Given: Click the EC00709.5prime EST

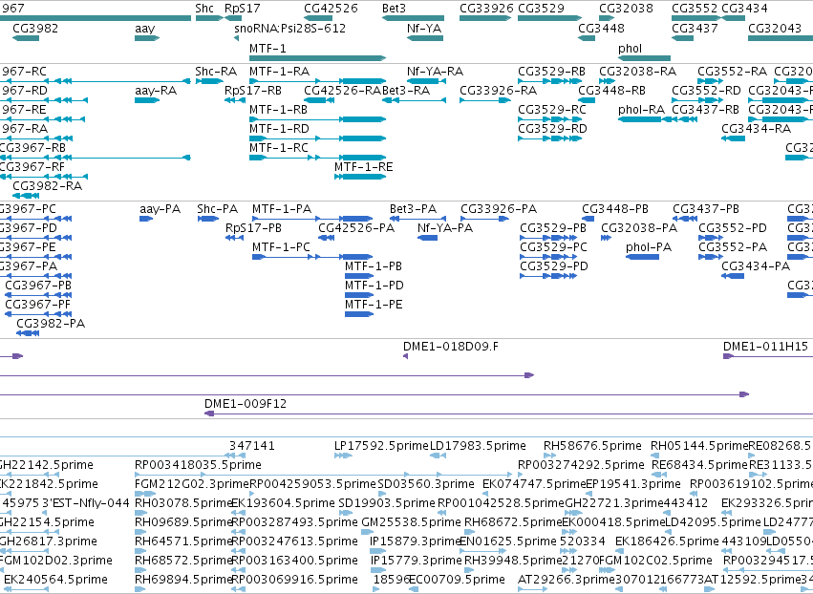Looking at the screenshot, I should 413,589.
